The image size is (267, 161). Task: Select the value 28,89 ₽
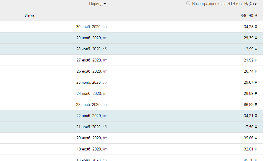coord(250,94)
